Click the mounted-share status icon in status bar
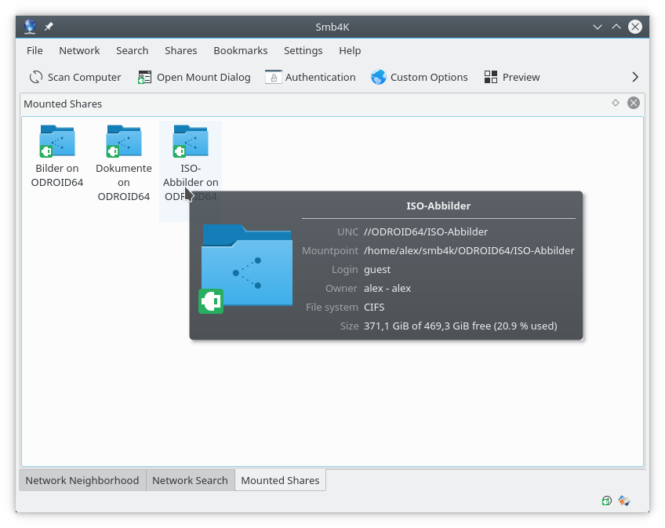 (x=607, y=501)
